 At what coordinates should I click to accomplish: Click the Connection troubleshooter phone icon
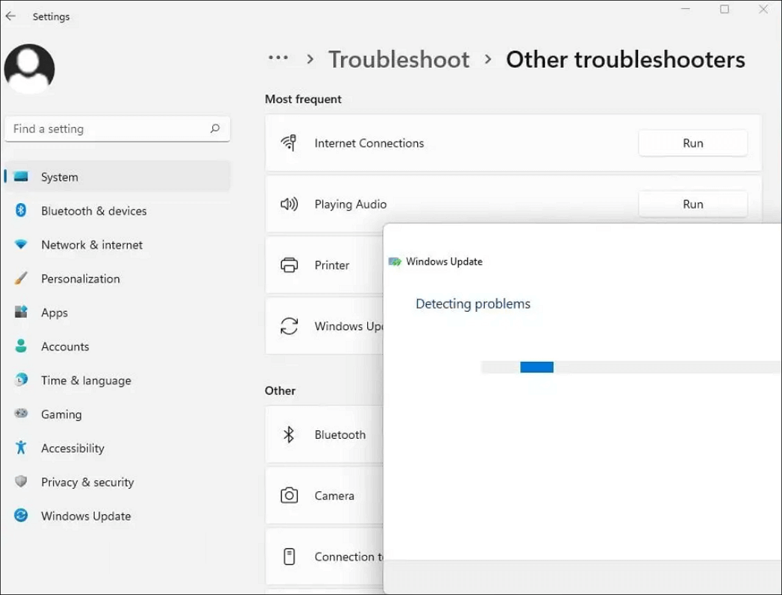289,557
